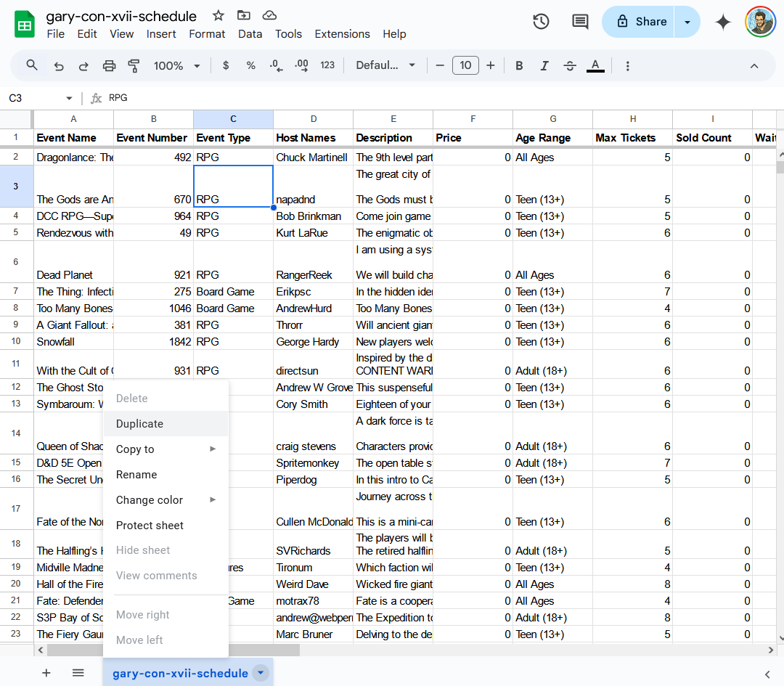This screenshot has height=686, width=784.
Task: Format as percent
Action: tap(251, 65)
